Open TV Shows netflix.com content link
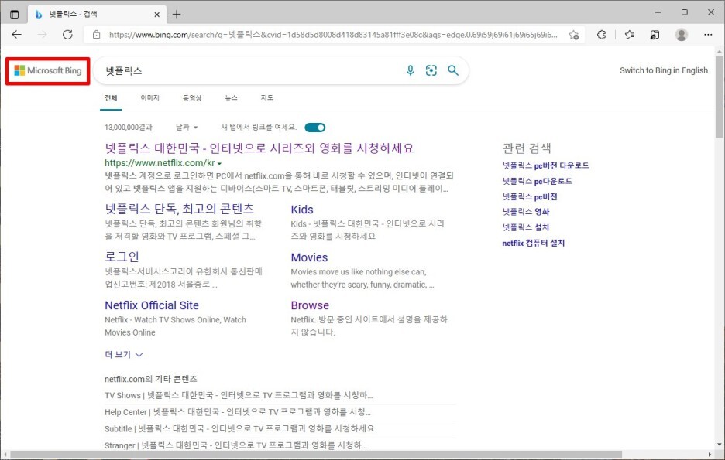The width and height of the screenshot is (725, 460). pos(239,395)
